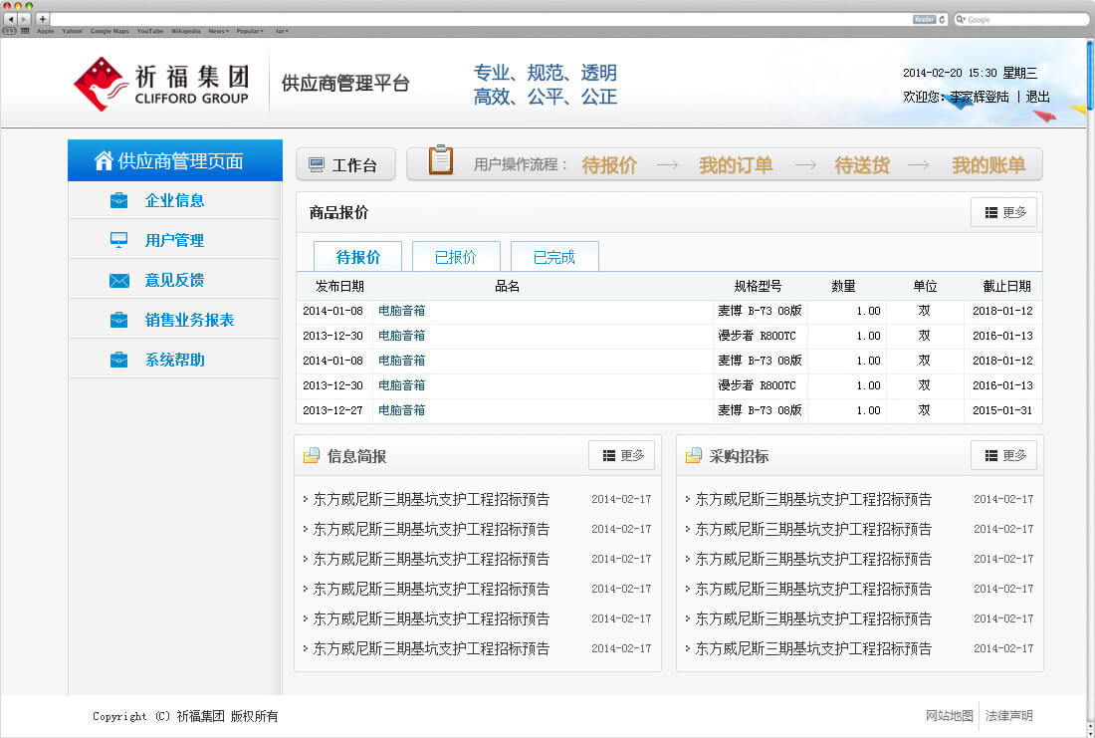Click the clipboard icon before 用户操作流程
The image size is (1095, 738).
(440, 160)
